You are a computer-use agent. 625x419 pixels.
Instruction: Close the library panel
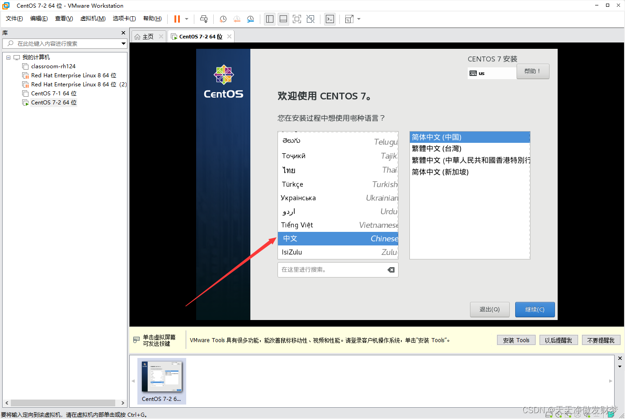point(123,33)
